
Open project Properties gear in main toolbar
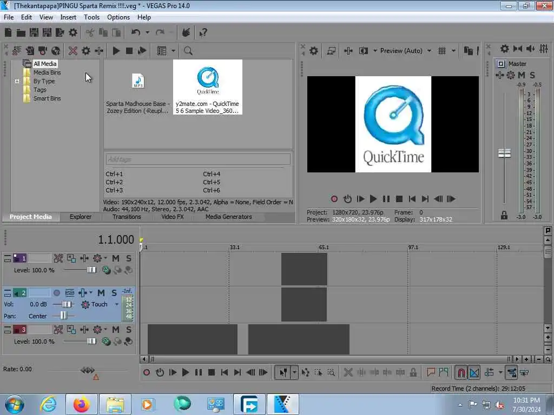(73, 33)
